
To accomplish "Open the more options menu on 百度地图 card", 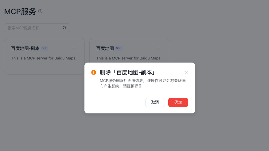I will [x=160, y=48].
